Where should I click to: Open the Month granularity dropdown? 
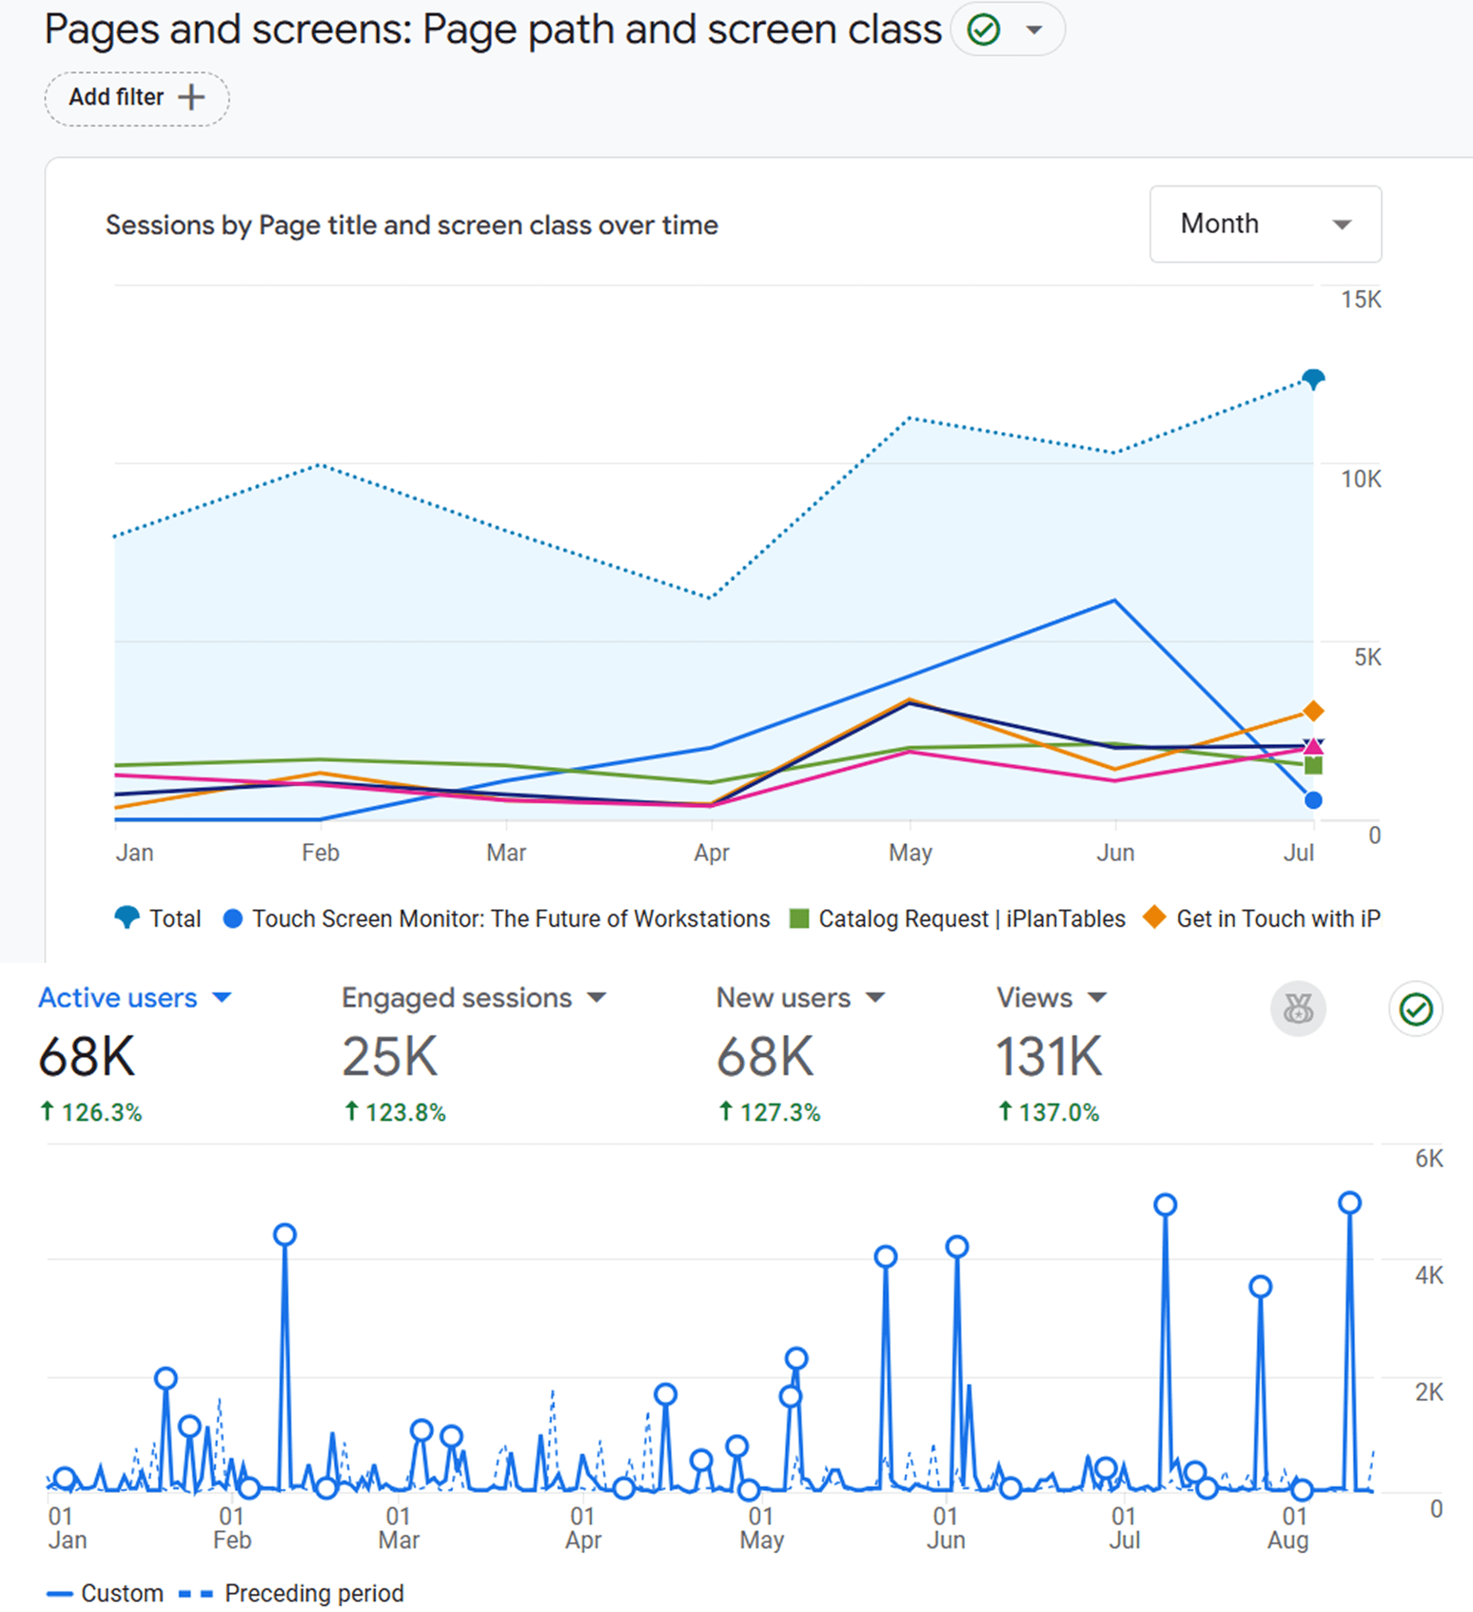(1265, 224)
